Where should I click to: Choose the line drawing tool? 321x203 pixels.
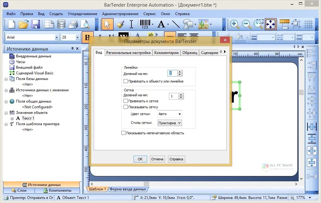176,24
